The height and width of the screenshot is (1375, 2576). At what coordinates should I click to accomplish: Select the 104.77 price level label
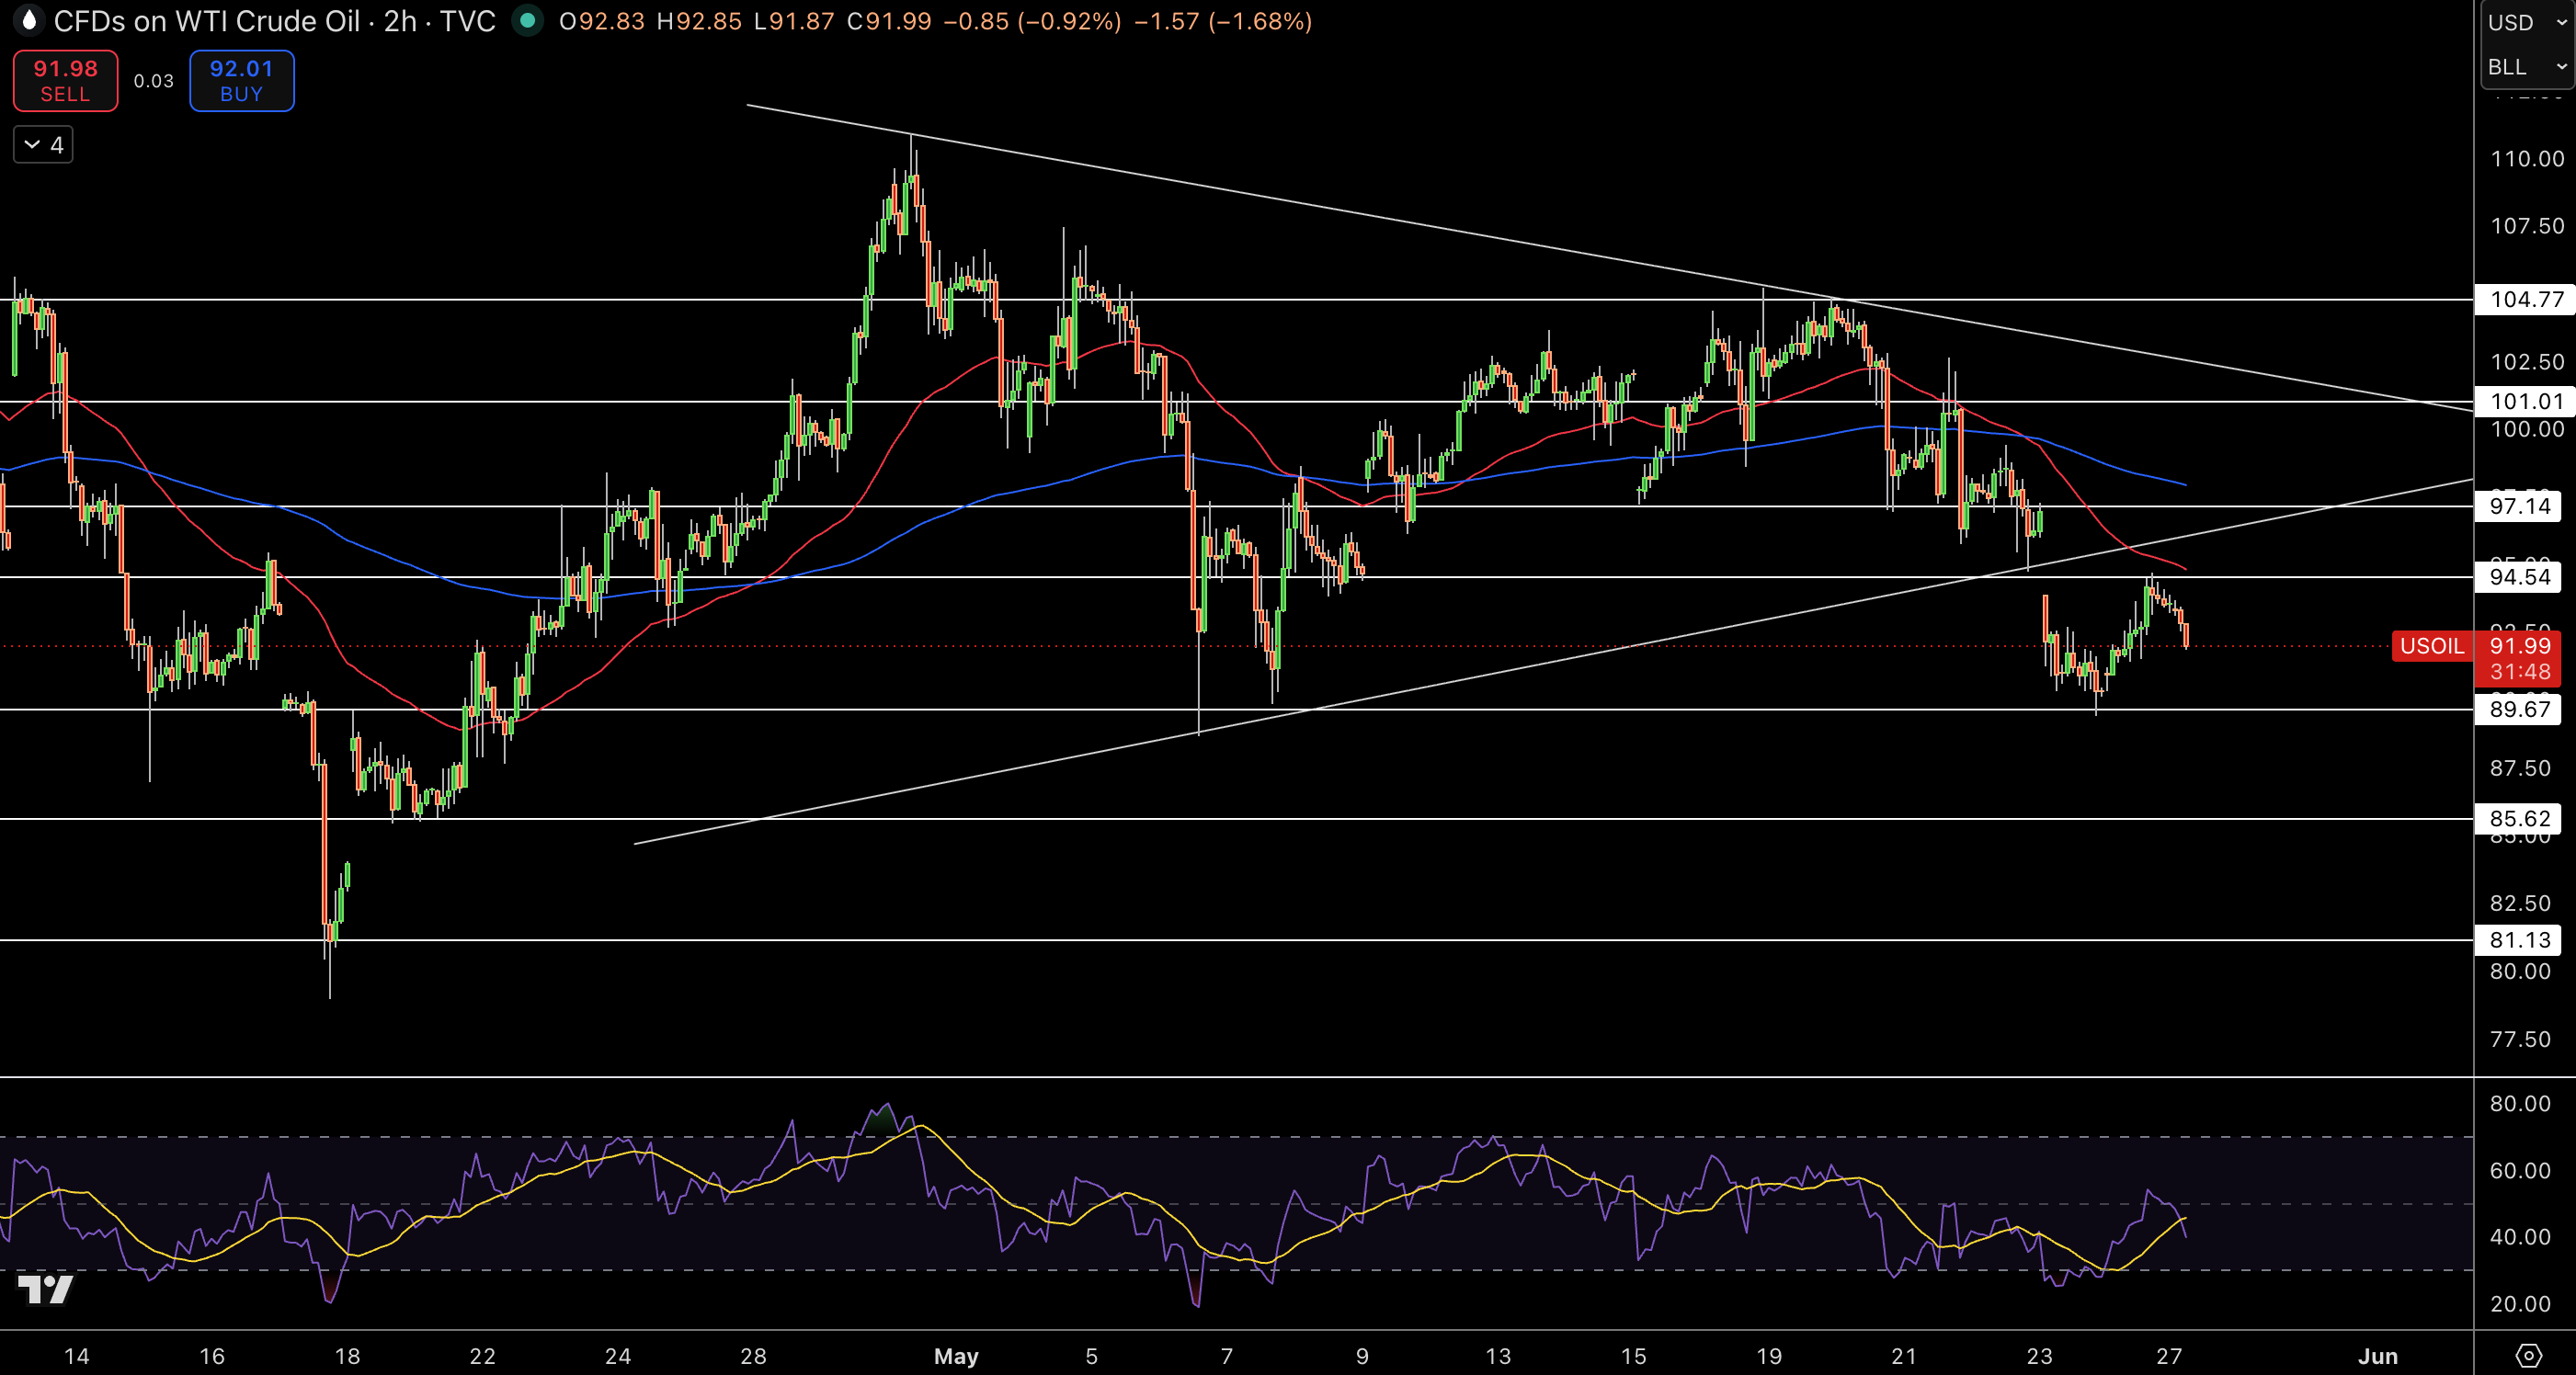(x=2524, y=299)
